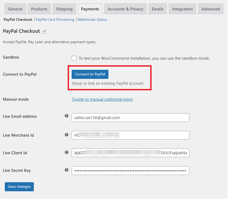Click the Connect to PayPal button

[x=90, y=74]
